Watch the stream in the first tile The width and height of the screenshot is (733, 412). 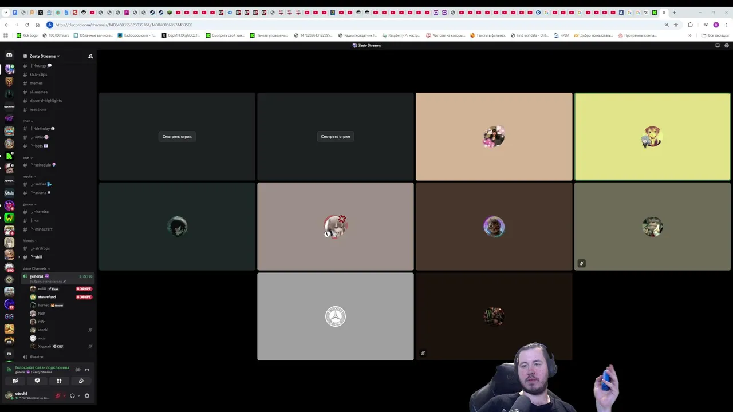(177, 137)
